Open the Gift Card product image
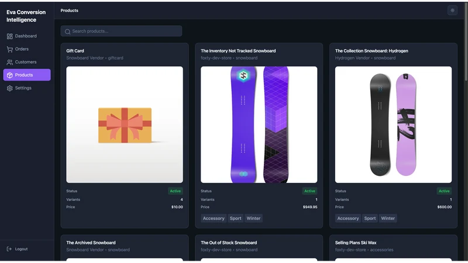This screenshot has height=263, width=468. point(125,124)
